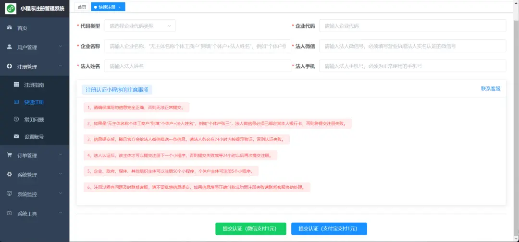Open 快速注册 in the sidebar
The image size is (519, 242).
click(x=35, y=102)
